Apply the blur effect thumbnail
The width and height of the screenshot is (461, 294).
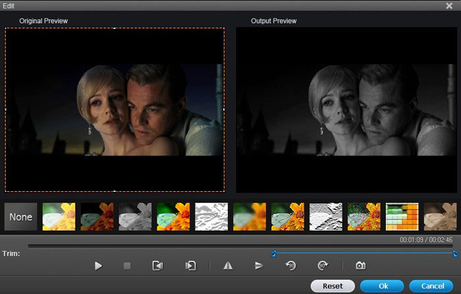point(250,217)
